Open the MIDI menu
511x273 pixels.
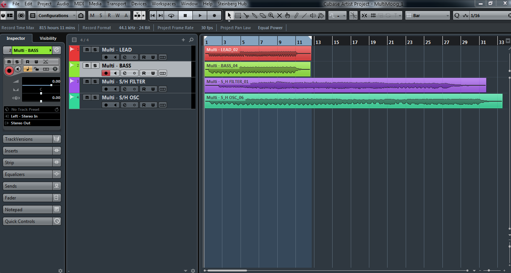[79, 4]
